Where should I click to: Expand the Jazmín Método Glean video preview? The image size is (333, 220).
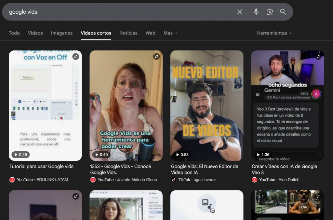tap(156, 57)
